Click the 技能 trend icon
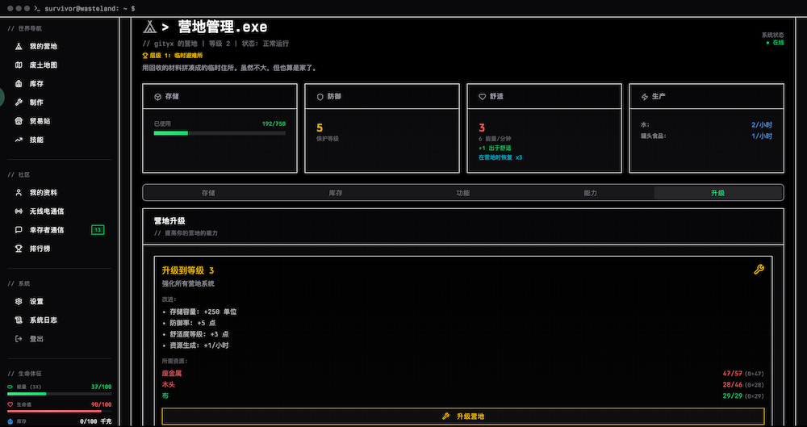 tap(19, 140)
